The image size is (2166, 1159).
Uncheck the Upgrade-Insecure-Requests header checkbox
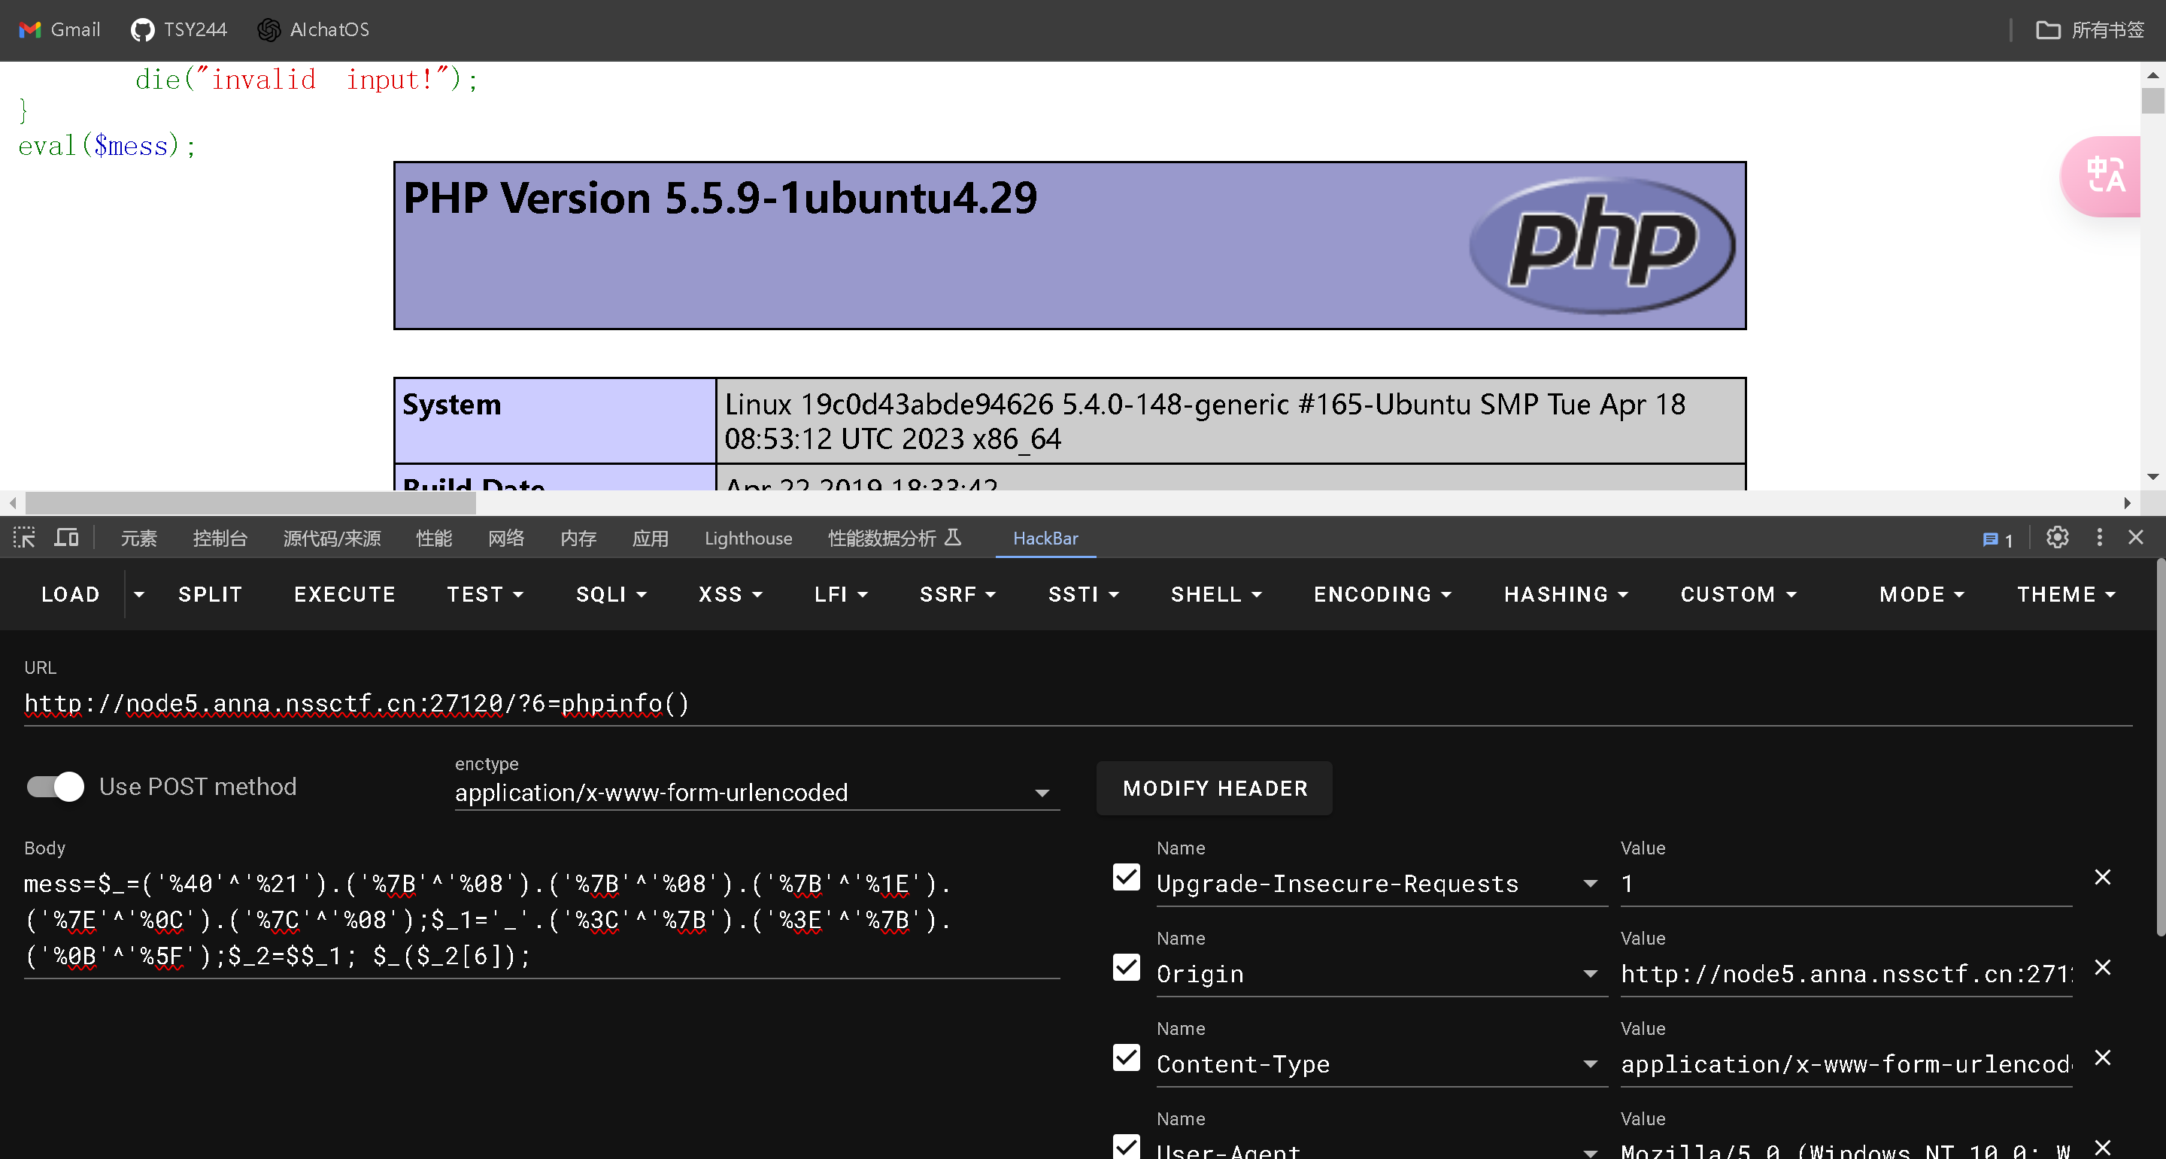pyautogui.click(x=1126, y=877)
